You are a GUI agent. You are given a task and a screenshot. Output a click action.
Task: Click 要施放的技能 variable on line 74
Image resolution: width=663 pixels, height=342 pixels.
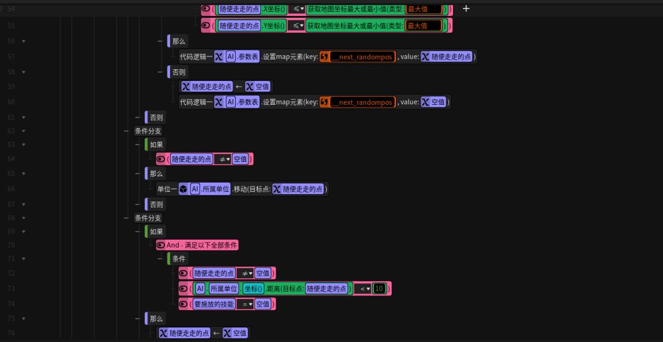pos(214,303)
